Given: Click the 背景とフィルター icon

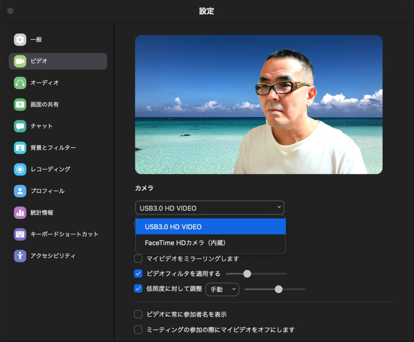Looking at the screenshot, I should click(x=20, y=148).
